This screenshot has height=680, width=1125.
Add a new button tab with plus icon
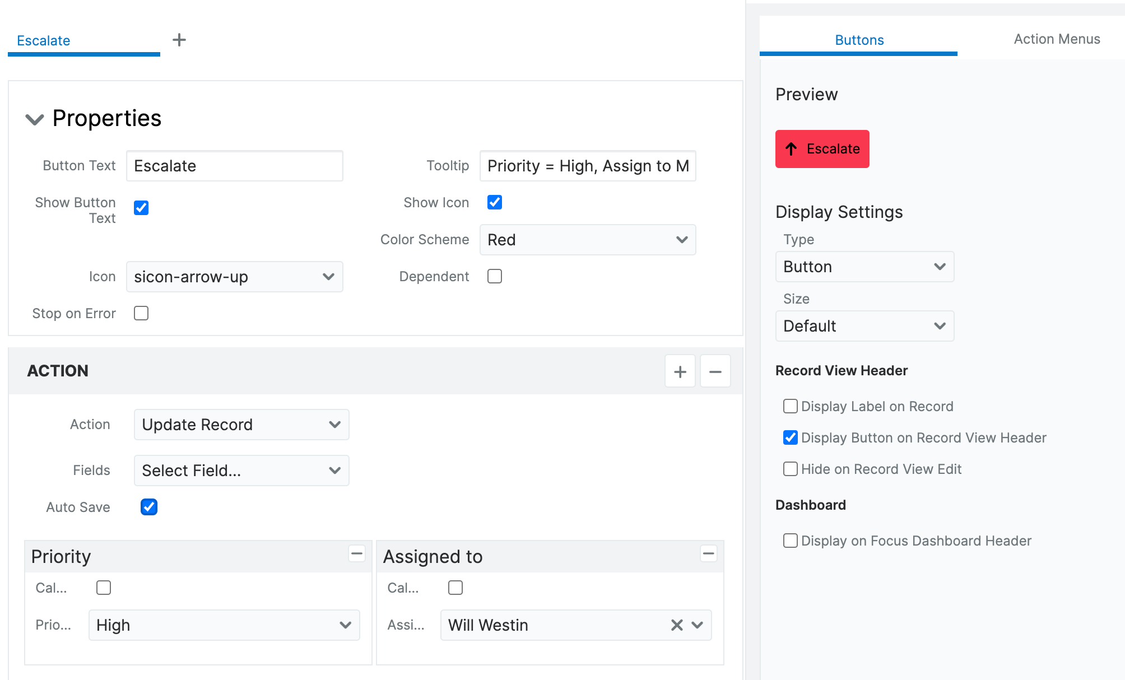pyautogui.click(x=179, y=39)
